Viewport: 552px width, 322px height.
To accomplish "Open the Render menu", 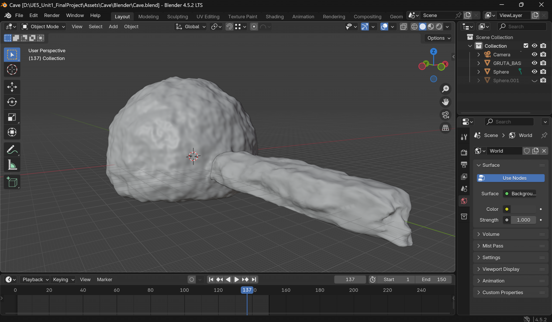I will point(52,15).
